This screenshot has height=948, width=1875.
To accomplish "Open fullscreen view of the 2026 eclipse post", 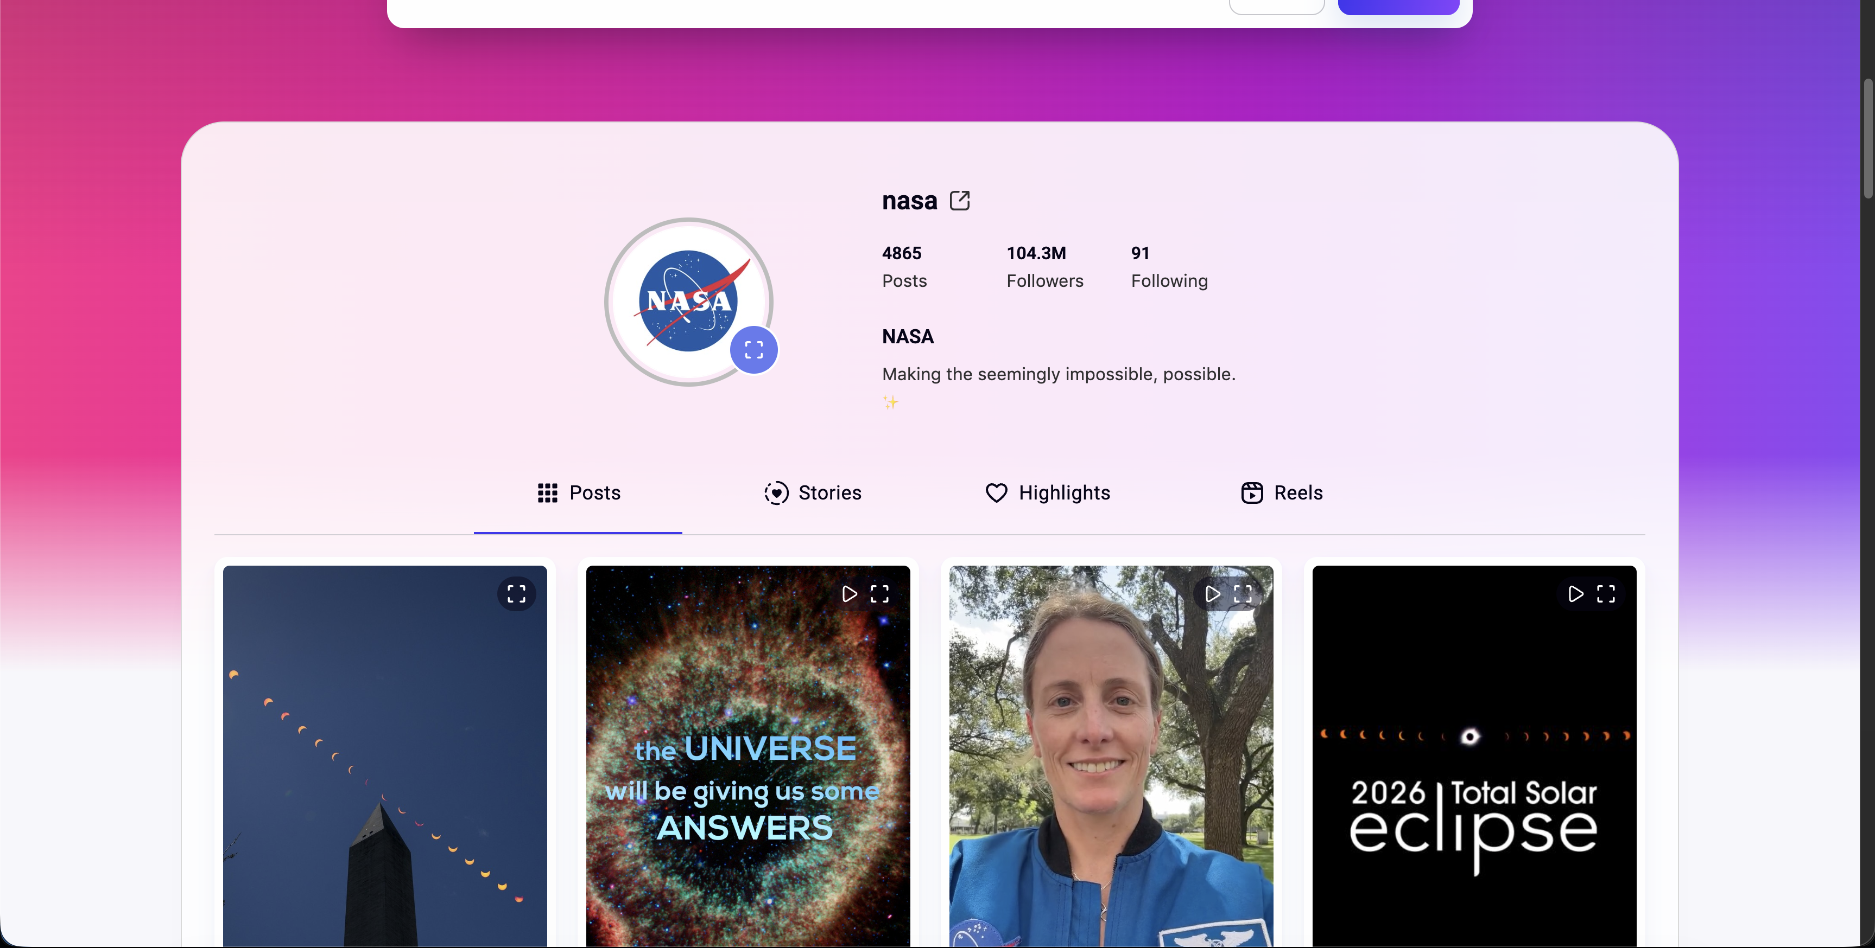I will pyautogui.click(x=1606, y=594).
